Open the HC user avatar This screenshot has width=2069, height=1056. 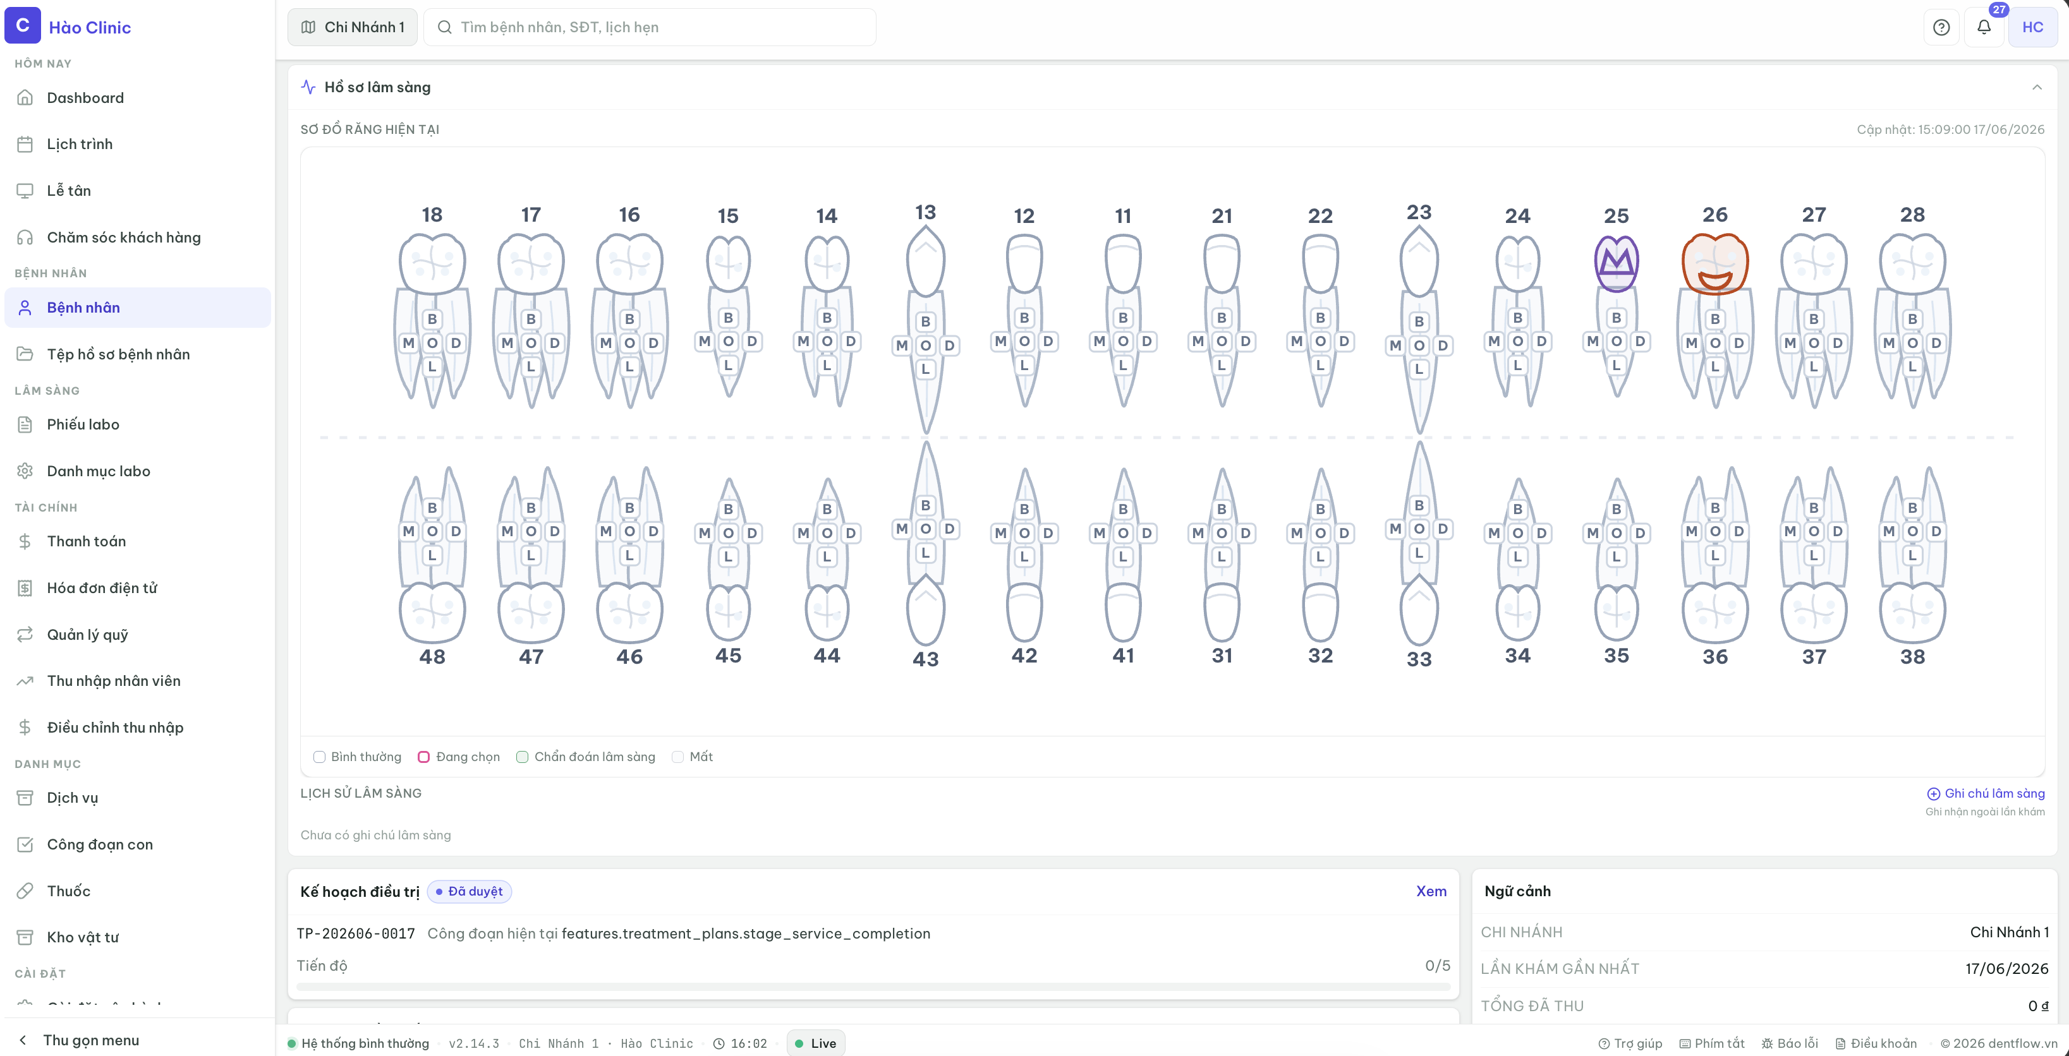pos(2032,27)
